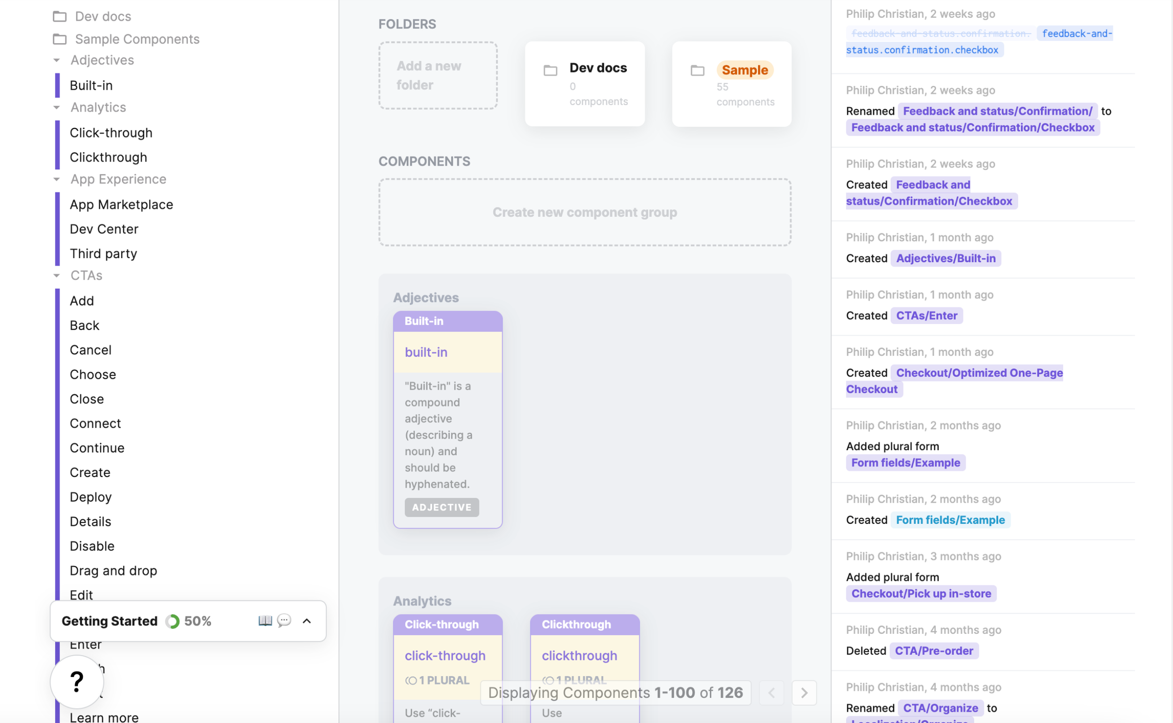
Task: Collapse the Getting Started panel
Action: pos(307,621)
